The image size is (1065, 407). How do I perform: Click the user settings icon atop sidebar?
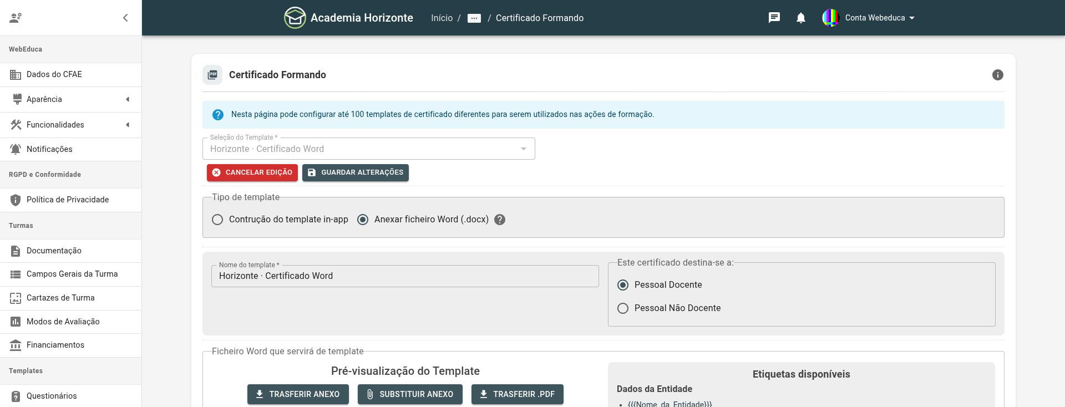tap(16, 18)
